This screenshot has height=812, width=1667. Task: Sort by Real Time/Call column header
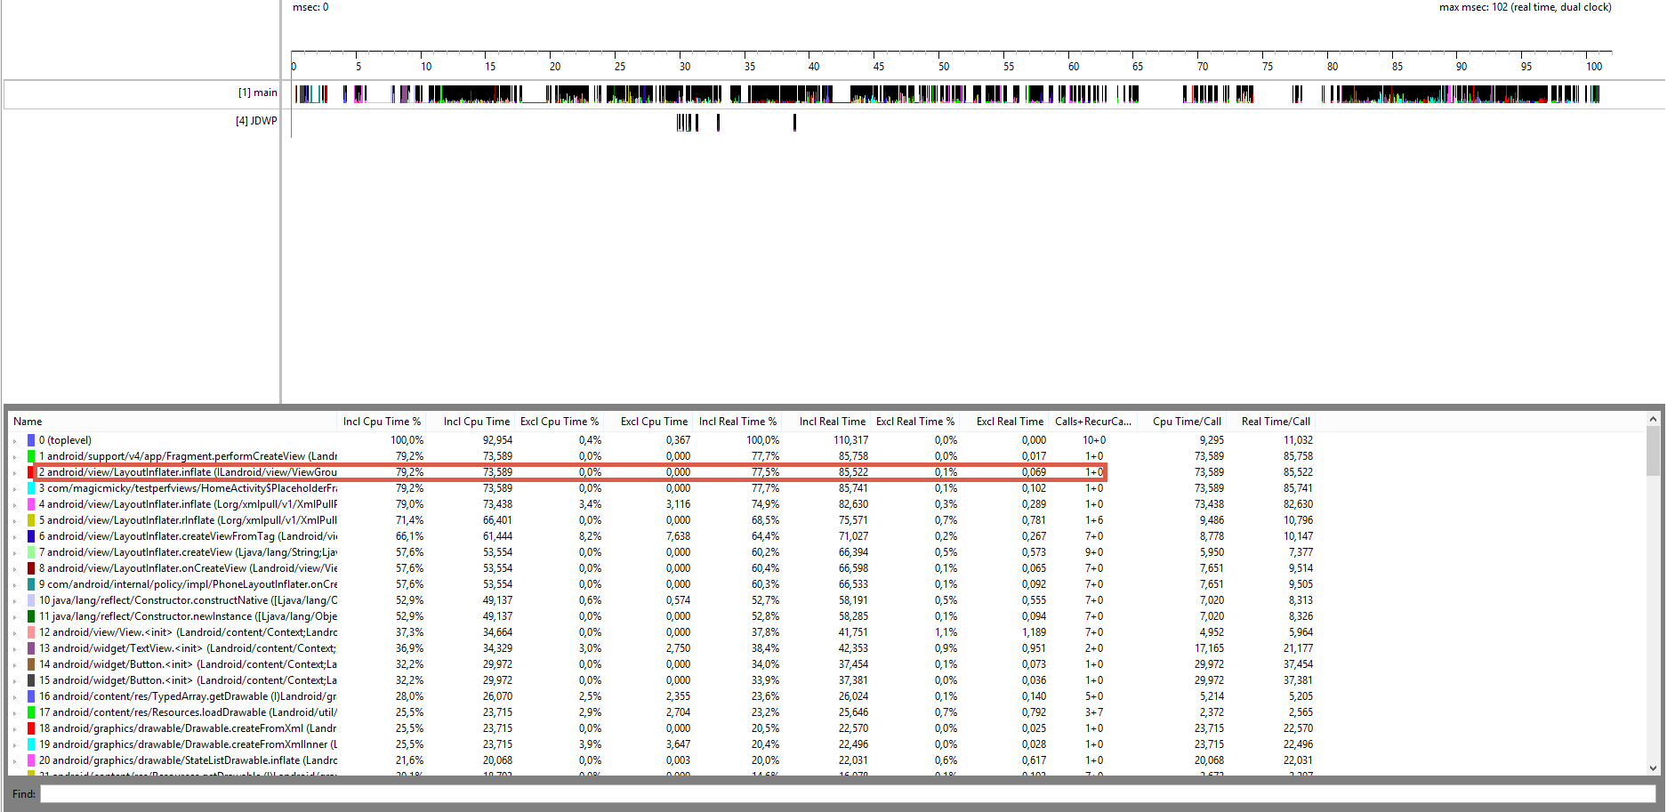click(1276, 422)
